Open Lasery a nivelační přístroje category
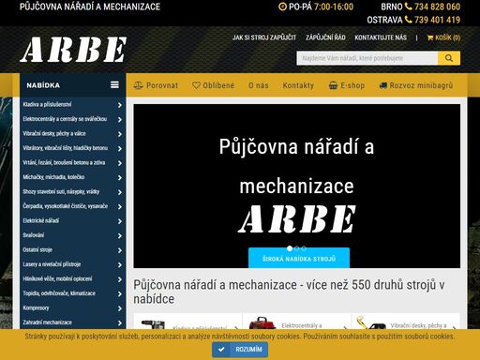Screen dimensions: 480x360 (72, 264)
